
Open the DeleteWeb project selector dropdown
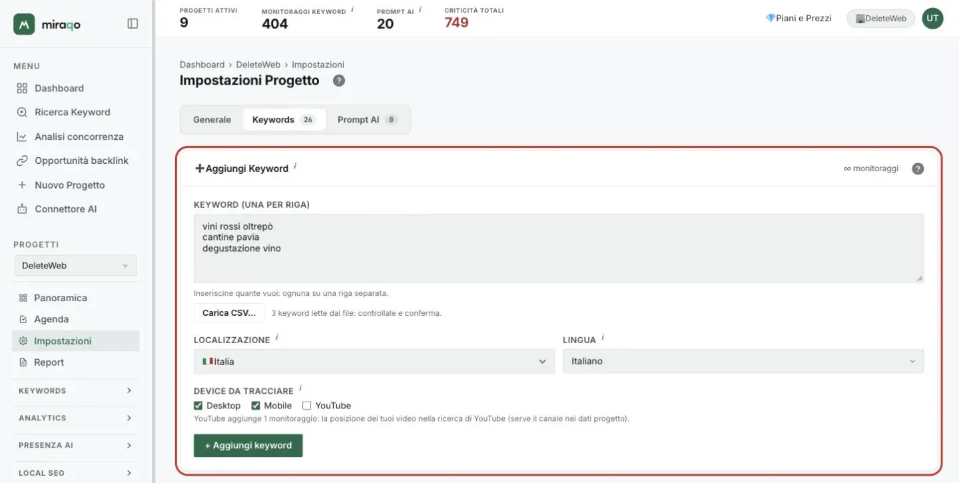[x=75, y=265]
